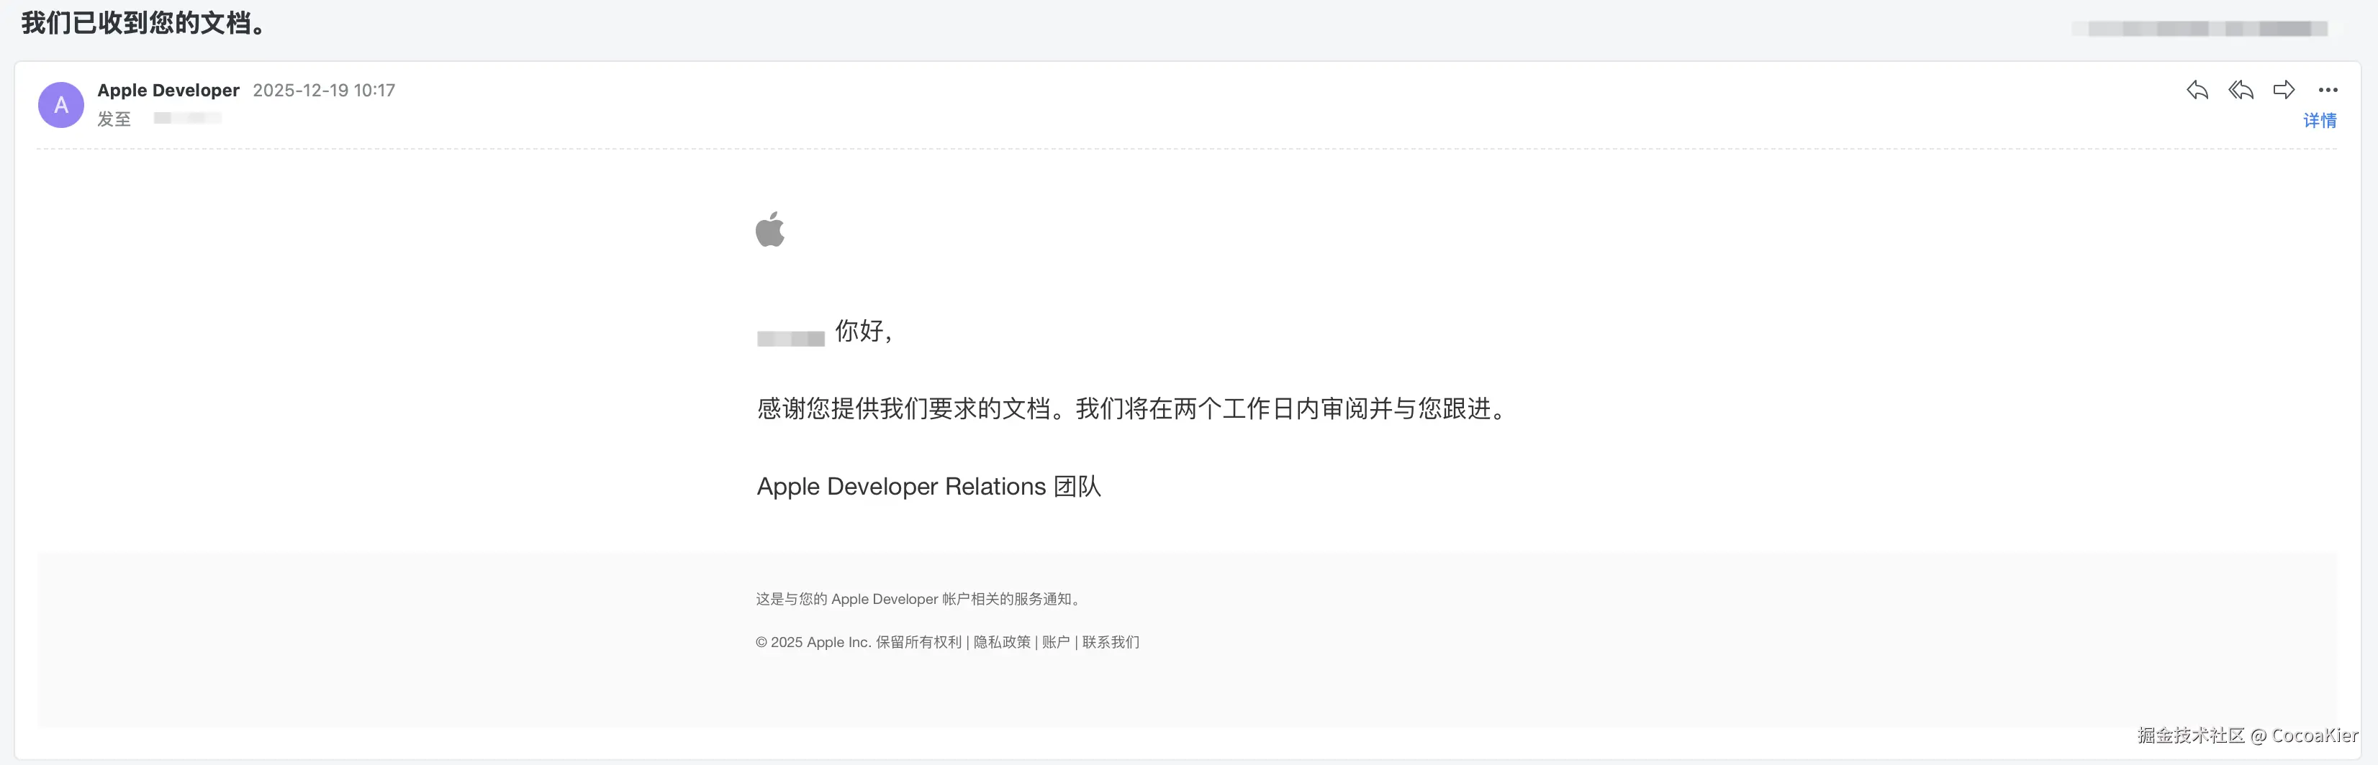Click the sentence starting with 感谢您提供
This screenshot has height=765, width=2378.
1131,408
